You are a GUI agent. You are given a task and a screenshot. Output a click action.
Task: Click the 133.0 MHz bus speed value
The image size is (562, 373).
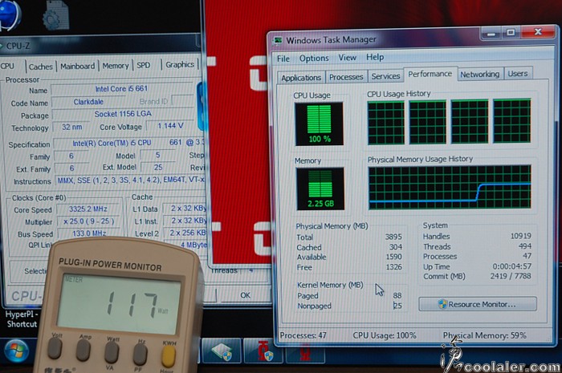coord(89,233)
